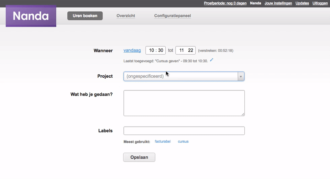Image resolution: width=330 pixels, height=179 pixels.
Task: Open the Updates link
Action: [x=302, y=3]
